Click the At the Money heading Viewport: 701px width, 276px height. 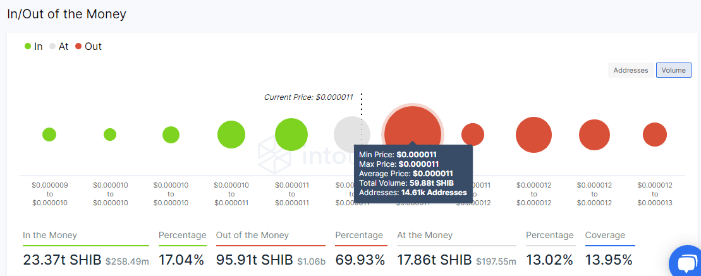[x=425, y=235]
